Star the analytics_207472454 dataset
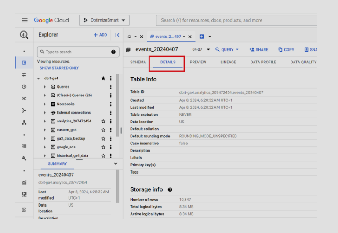 103,121
